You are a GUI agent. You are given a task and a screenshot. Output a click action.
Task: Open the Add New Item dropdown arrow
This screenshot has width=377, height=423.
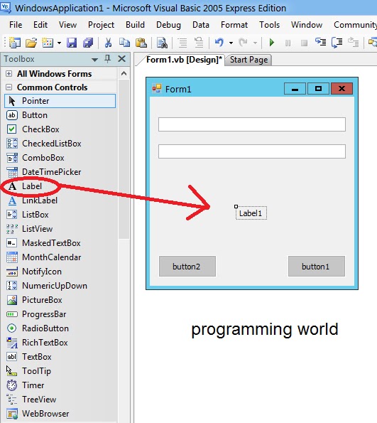click(x=59, y=43)
